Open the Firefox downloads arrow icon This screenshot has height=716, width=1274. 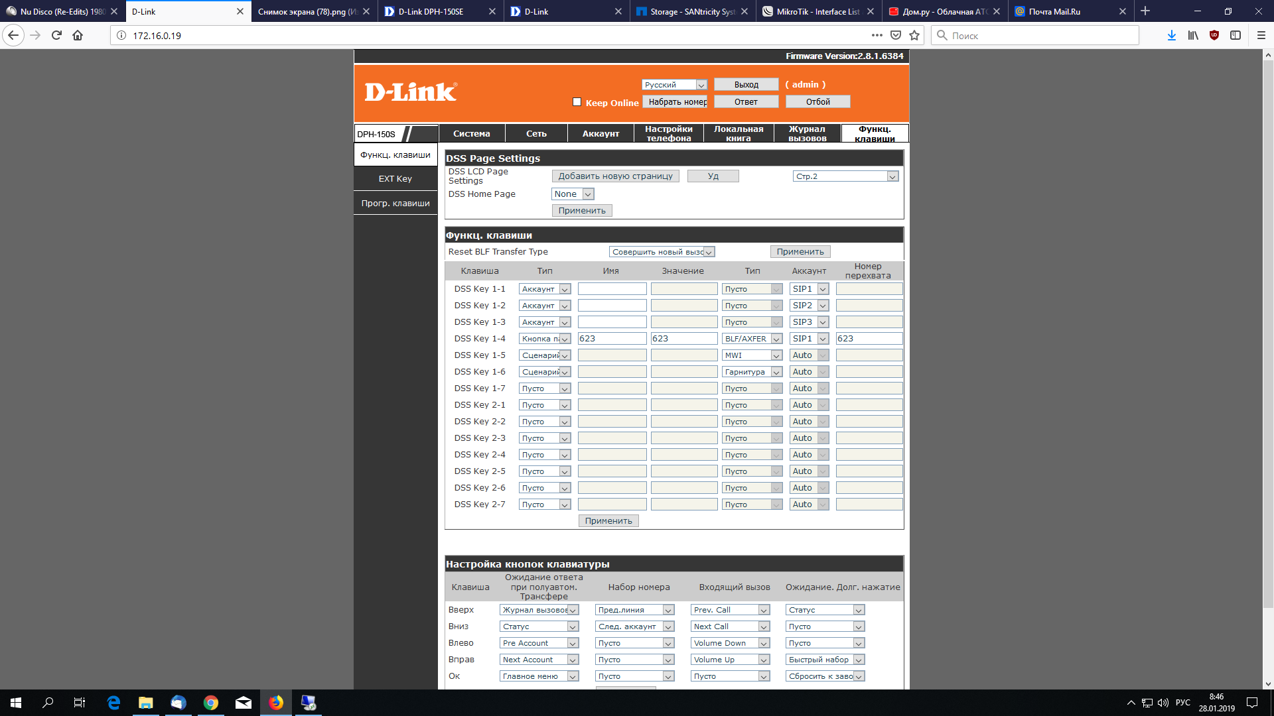1171,35
